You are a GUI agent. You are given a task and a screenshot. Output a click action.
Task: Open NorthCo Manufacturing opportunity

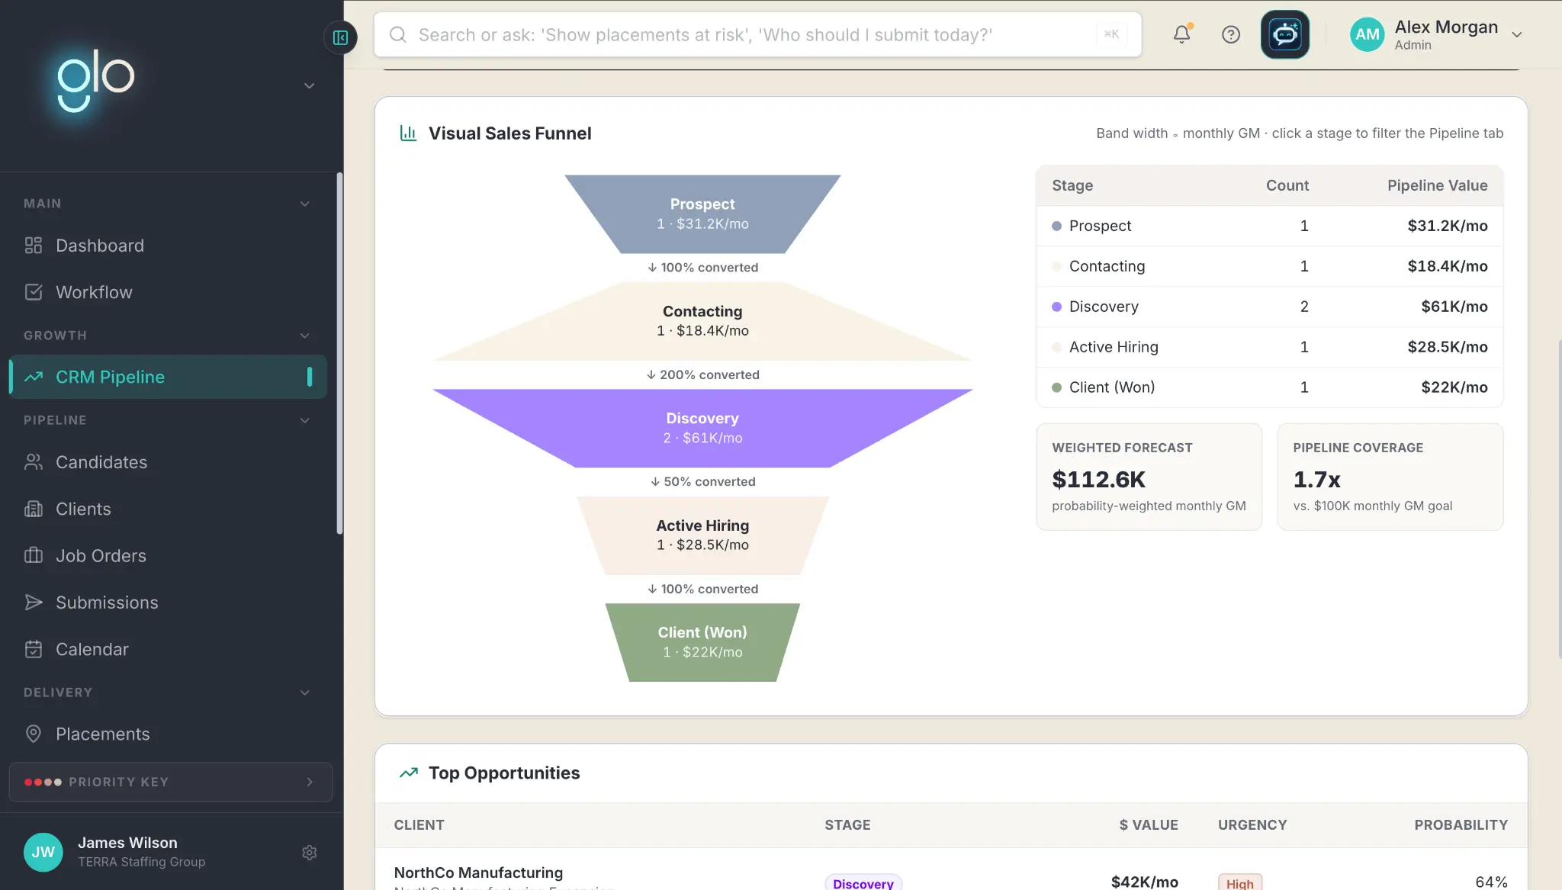pyautogui.click(x=478, y=872)
